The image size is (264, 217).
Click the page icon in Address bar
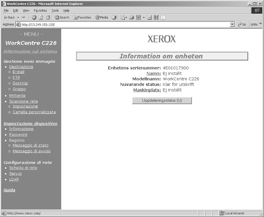click(x=18, y=24)
